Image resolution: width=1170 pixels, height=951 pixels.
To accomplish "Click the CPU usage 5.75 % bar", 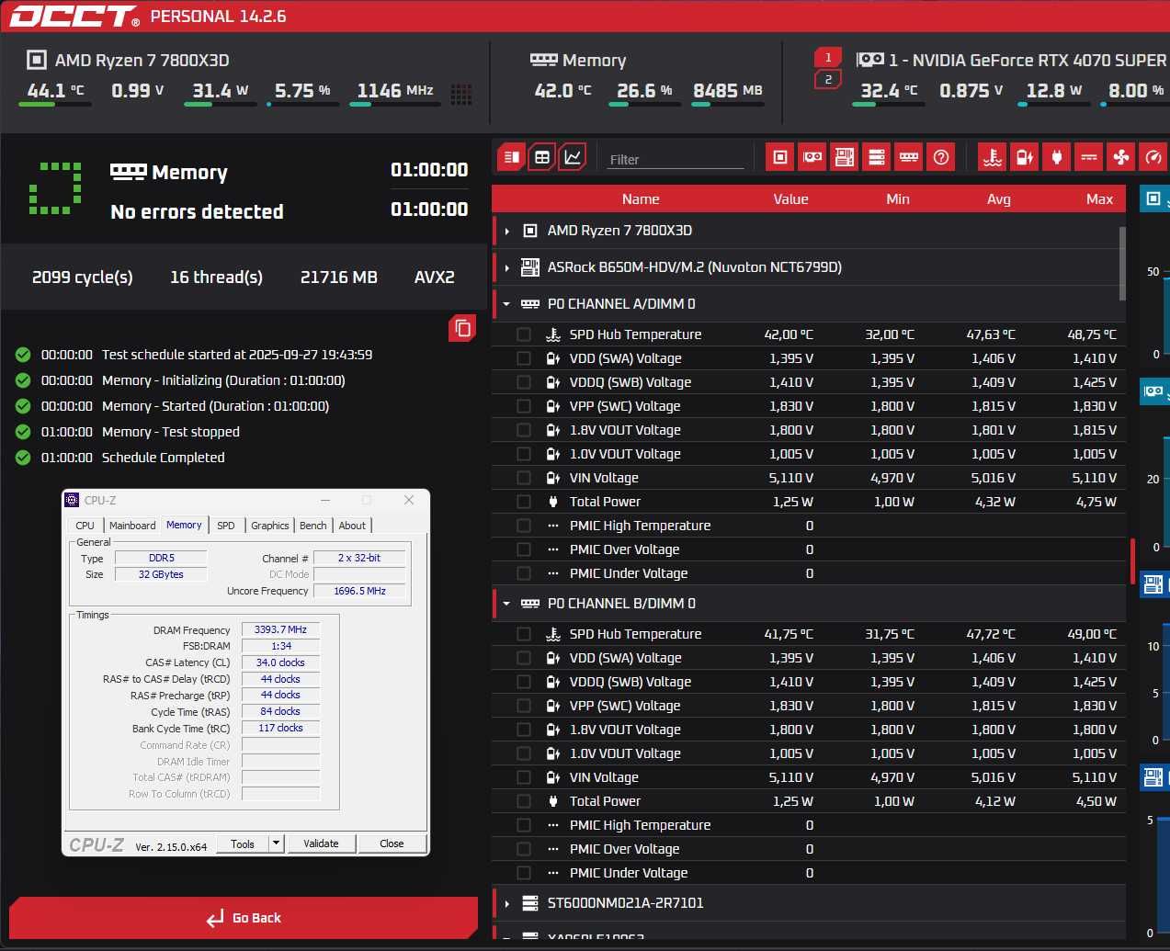I will 302,104.
